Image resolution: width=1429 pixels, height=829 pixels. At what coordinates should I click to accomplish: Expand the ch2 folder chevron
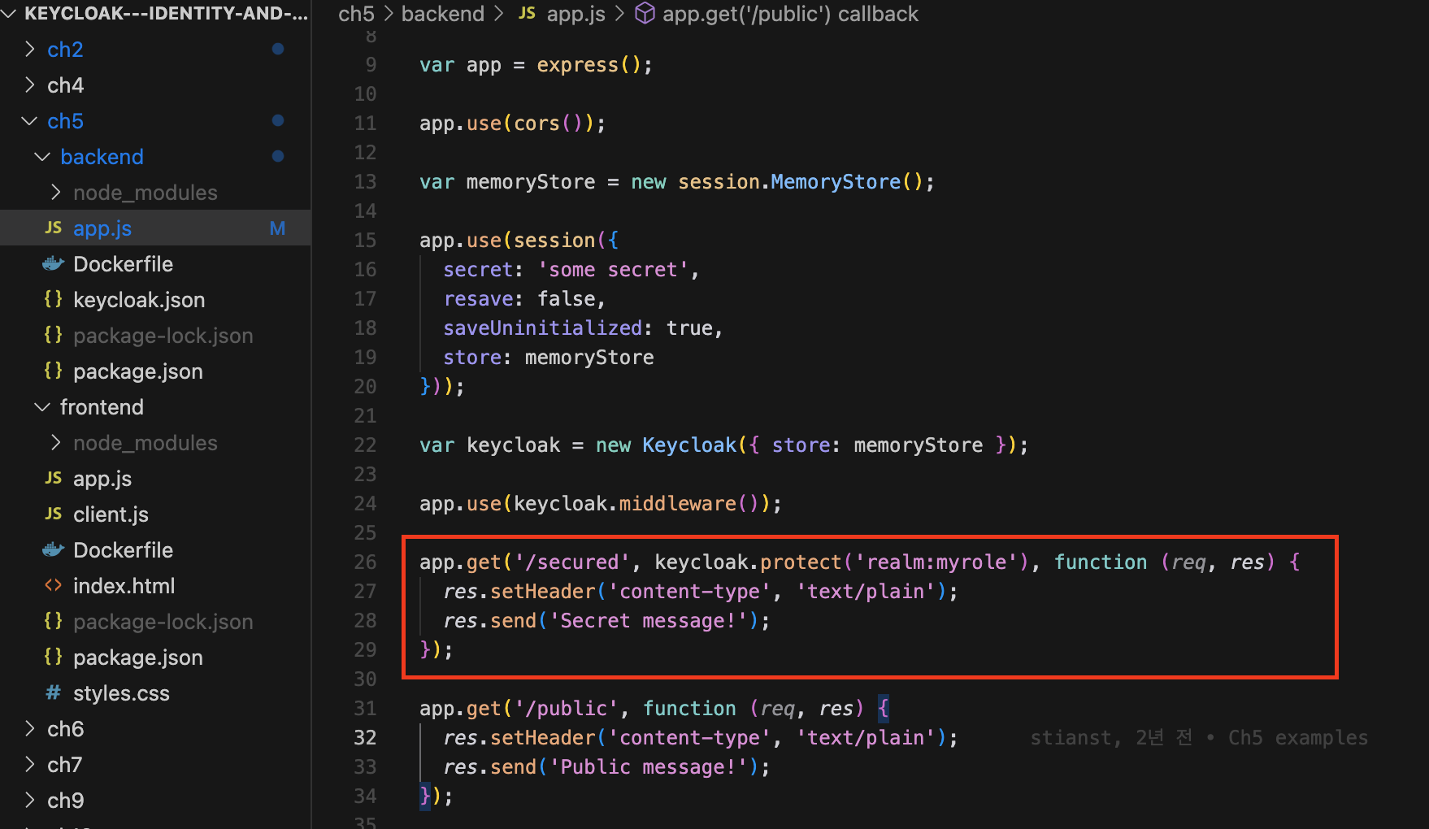[30, 50]
